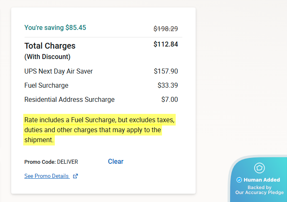287x202 pixels.
Task: Click the highlighted fuel surcharge disclaimer text
Action: click(x=100, y=130)
